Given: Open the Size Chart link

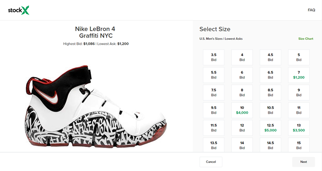Looking at the screenshot, I should tap(306, 39).
